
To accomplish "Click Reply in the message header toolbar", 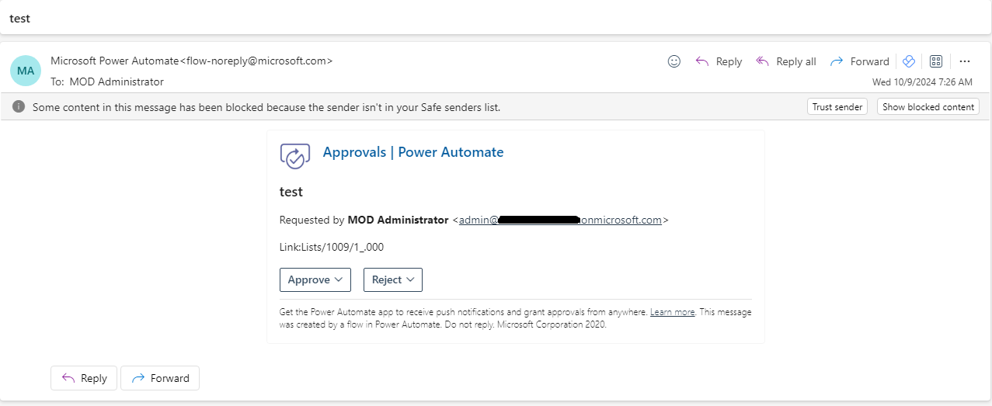I will [719, 61].
